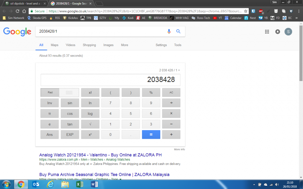The image size is (303, 189).
Task: Click the calculator sin button
Action: (70, 103)
